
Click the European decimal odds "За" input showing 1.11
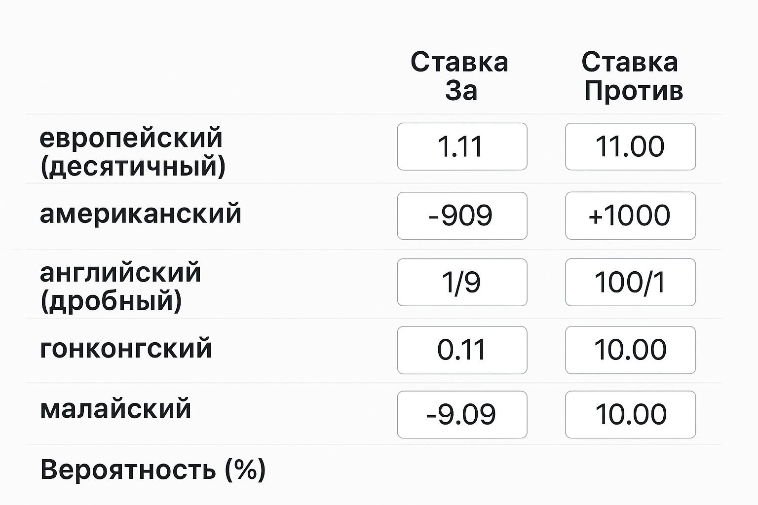pos(462,146)
